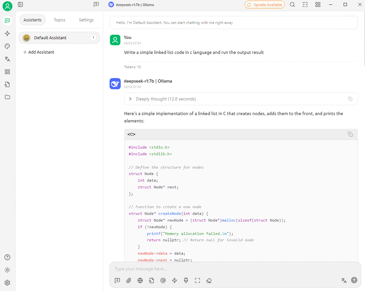
Task: Create a new topic from the top bar
Action: pos(96,5)
